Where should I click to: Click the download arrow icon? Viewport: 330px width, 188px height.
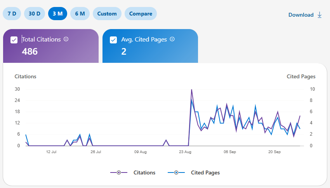[x=320, y=15]
